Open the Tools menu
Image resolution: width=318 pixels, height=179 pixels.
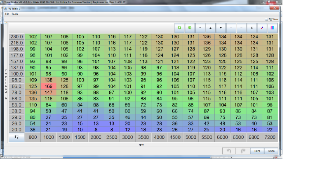15,14
